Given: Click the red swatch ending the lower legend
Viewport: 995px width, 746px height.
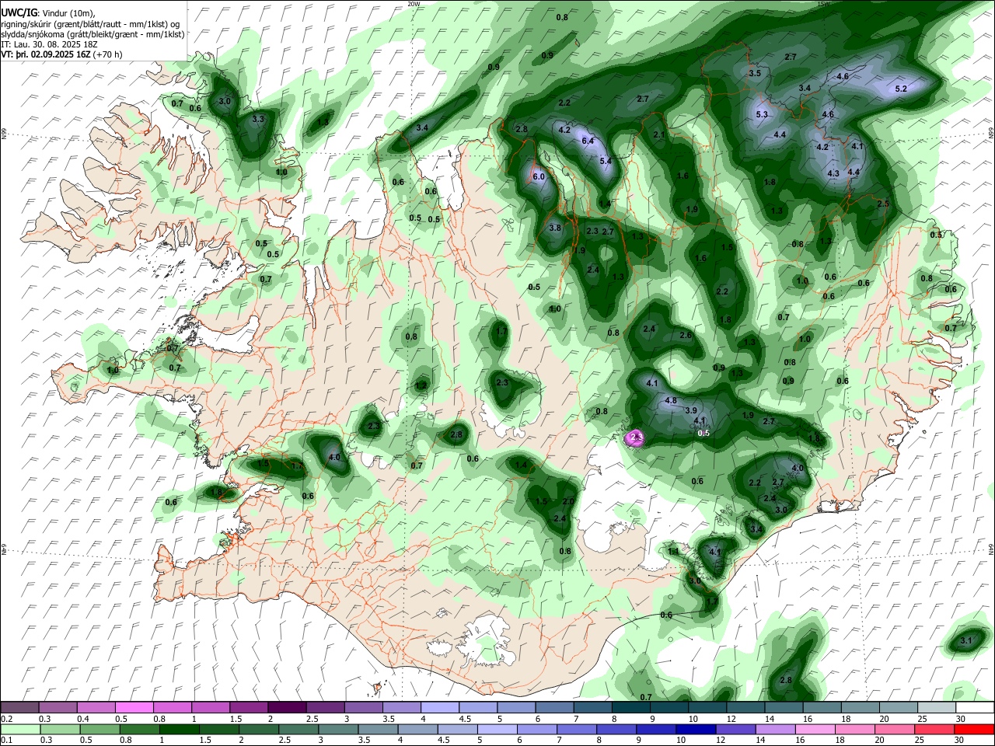Looking at the screenshot, I should click(x=974, y=729).
